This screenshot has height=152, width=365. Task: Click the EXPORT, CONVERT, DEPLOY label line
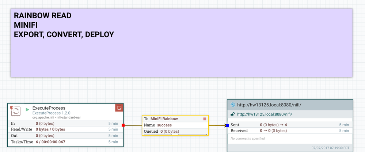[x=64, y=35]
